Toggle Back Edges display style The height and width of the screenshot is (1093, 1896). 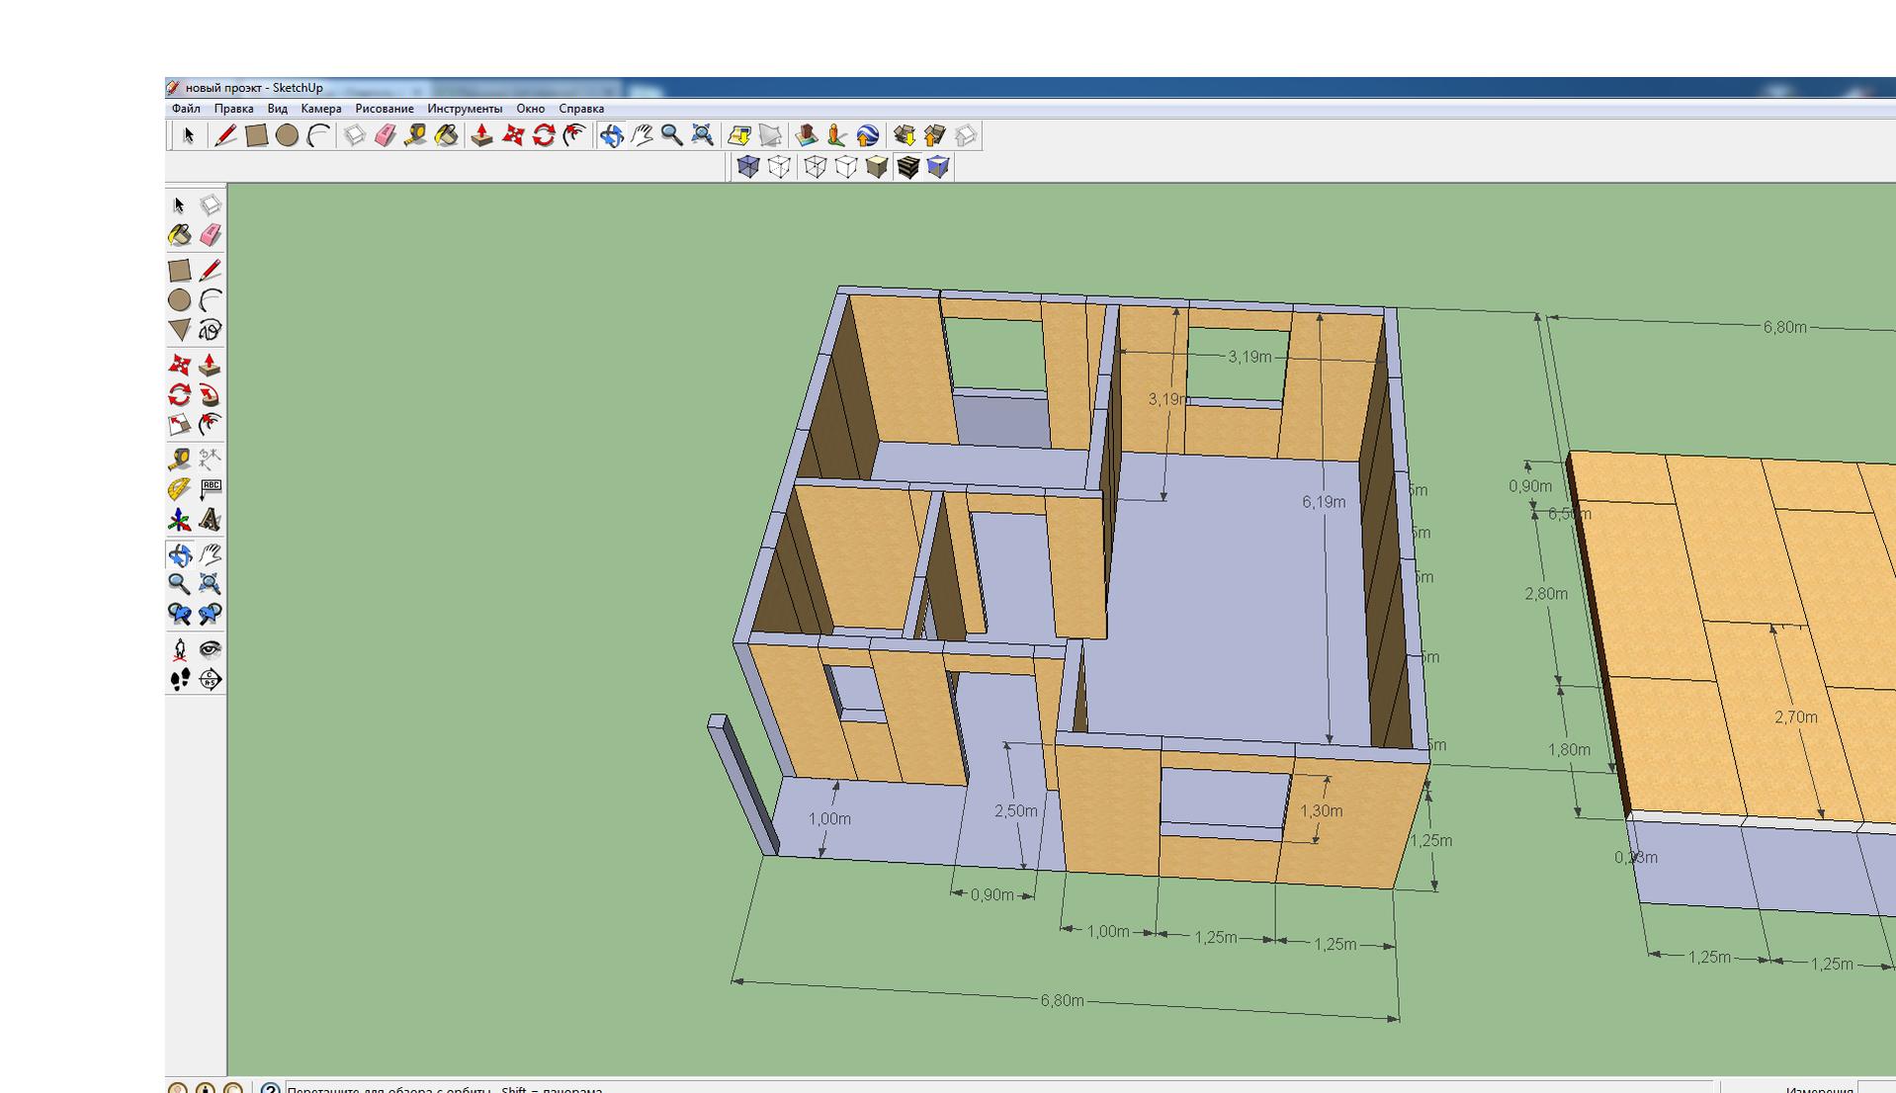pyautogui.click(x=779, y=167)
